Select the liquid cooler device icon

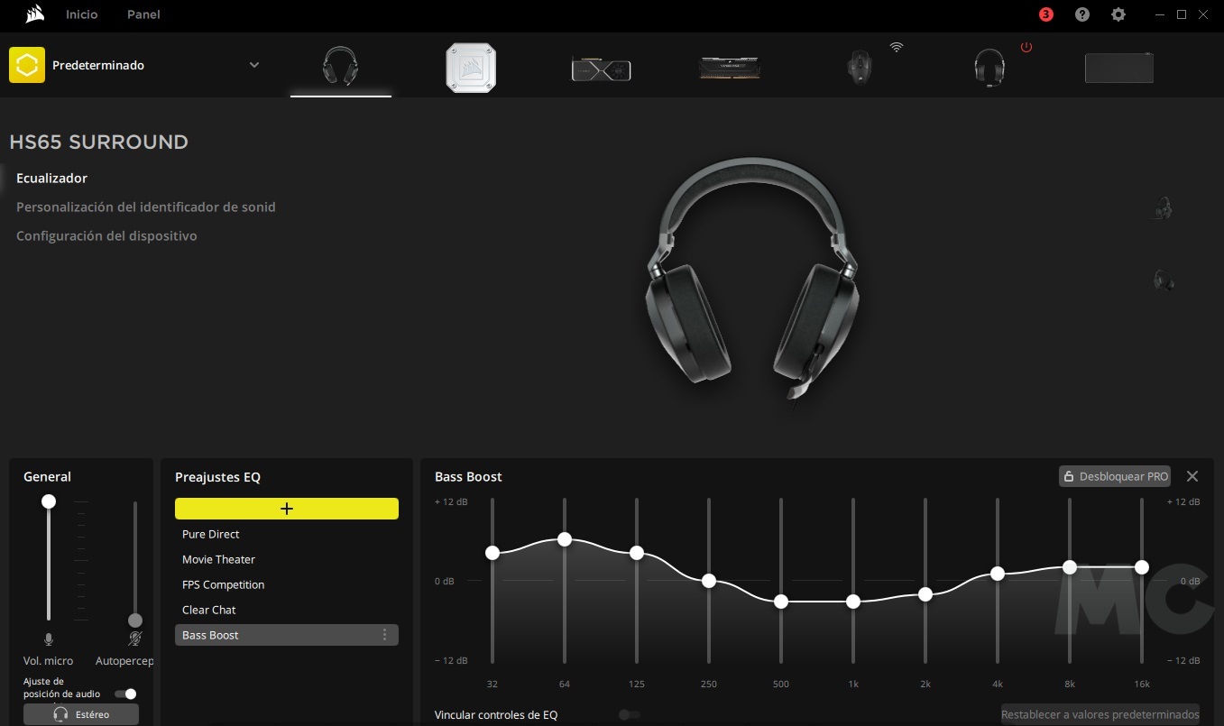[471, 68]
